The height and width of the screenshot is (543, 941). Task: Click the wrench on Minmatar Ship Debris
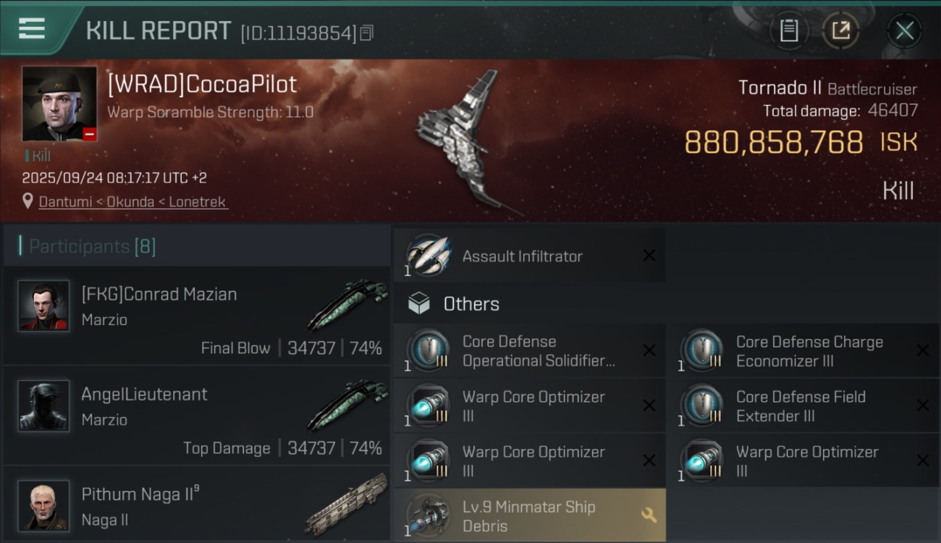click(649, 515)
